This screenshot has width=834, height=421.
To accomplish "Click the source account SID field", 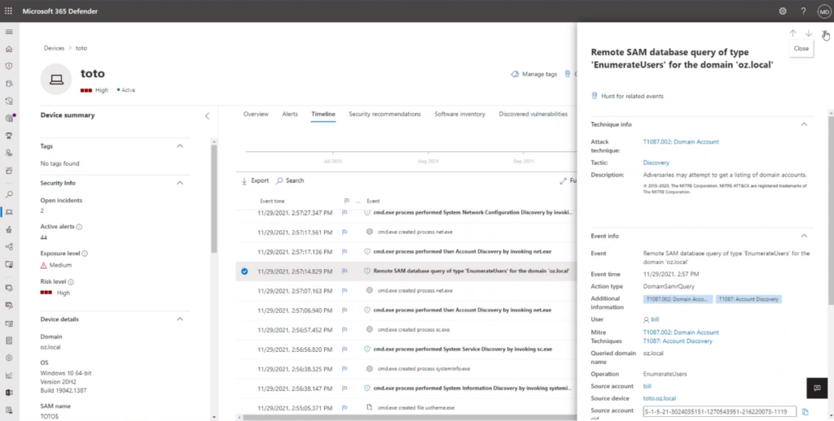I will point(719,411).
